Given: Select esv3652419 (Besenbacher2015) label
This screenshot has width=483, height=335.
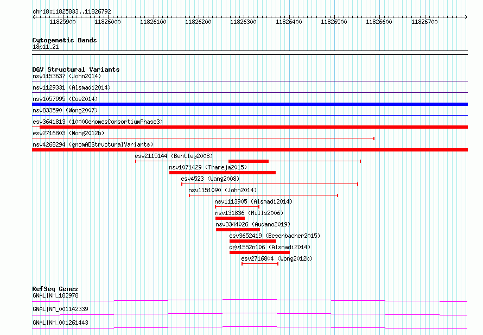Looking at the screenshot, I should click(275, 236).
